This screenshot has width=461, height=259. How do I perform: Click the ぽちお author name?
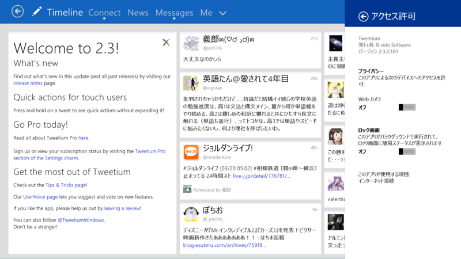tap(213, 210)
